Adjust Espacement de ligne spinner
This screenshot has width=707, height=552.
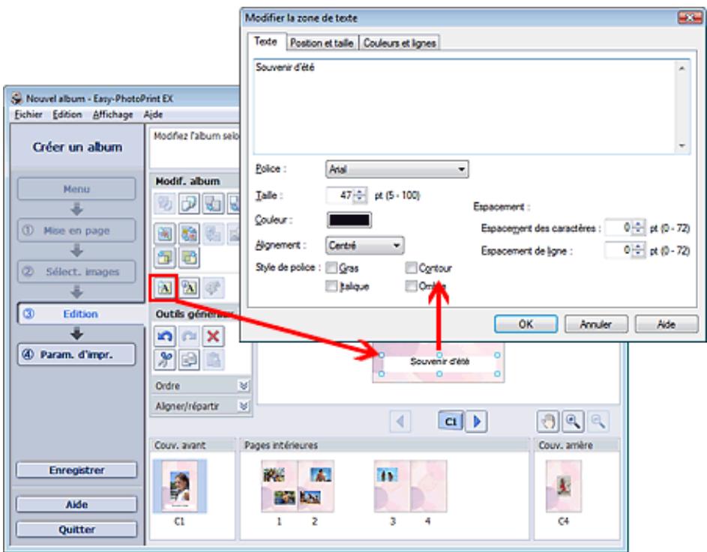[x=638, y=250]
